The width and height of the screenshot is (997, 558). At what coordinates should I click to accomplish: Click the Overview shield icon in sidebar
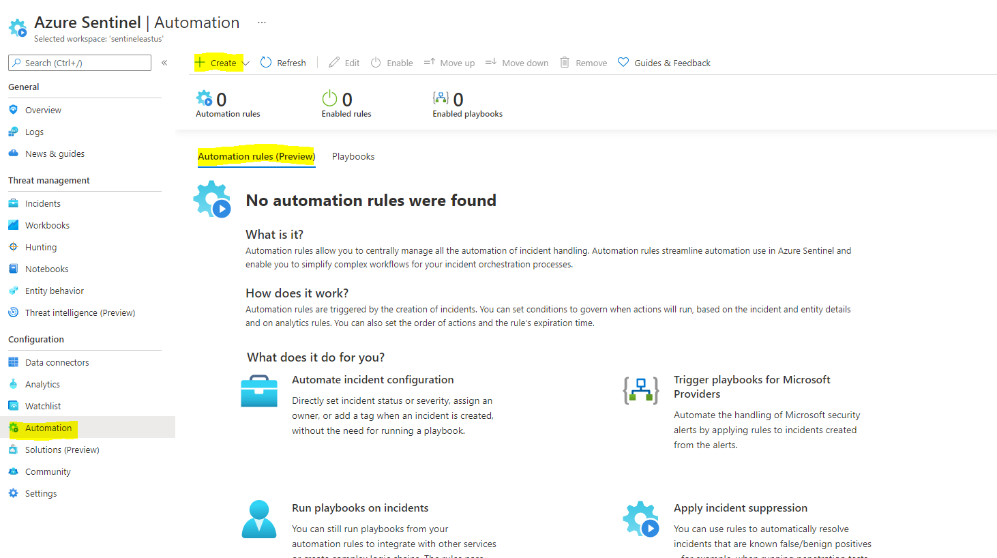point(13,110)
